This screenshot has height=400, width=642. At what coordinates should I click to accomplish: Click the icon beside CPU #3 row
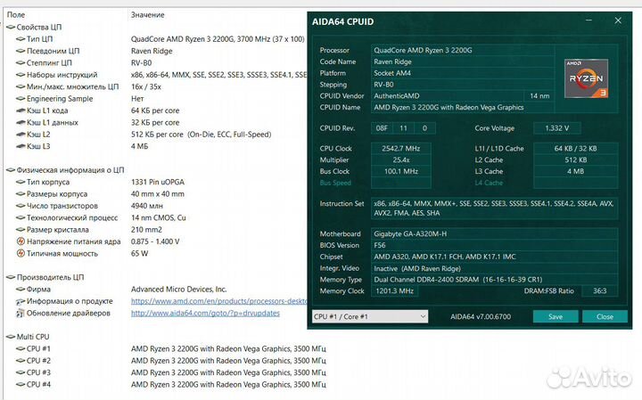click(21, 372)
